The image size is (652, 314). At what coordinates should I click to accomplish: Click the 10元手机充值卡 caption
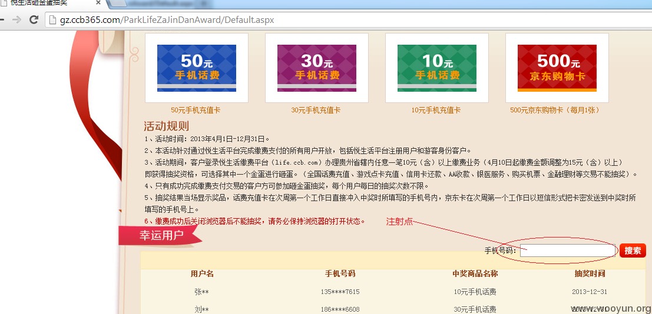(436, 110)
